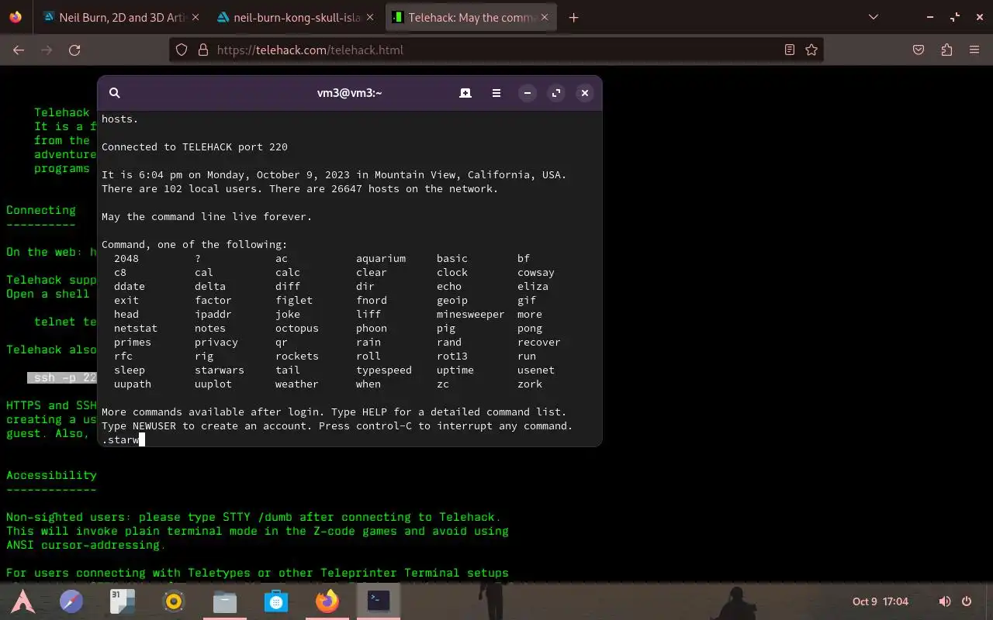The width and height of the screenshot is (993, 620).
Task: Click the typespeed command in terminal
Action: click(x=384, y=370)
